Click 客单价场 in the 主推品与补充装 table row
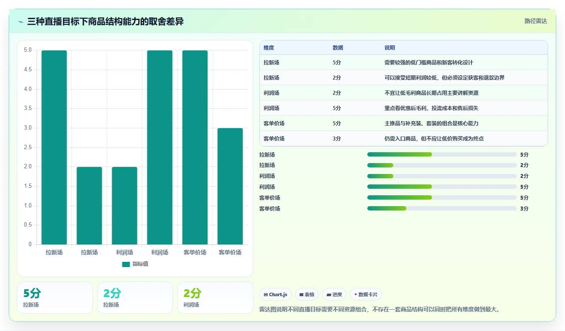The image size is (565, 331). (x=274, y=124)
